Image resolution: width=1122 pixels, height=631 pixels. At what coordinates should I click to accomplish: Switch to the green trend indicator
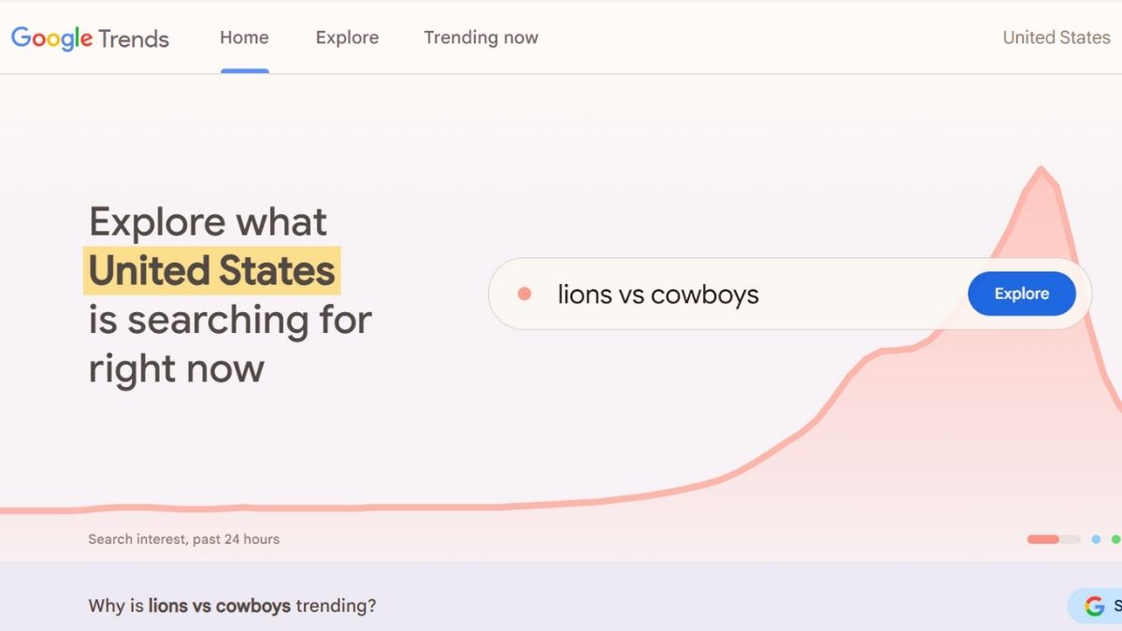[x=1115, y=539]
